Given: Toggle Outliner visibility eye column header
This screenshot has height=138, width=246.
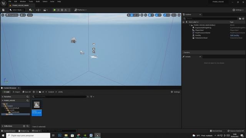Looking at the screenshot, I should click(183, 22).
